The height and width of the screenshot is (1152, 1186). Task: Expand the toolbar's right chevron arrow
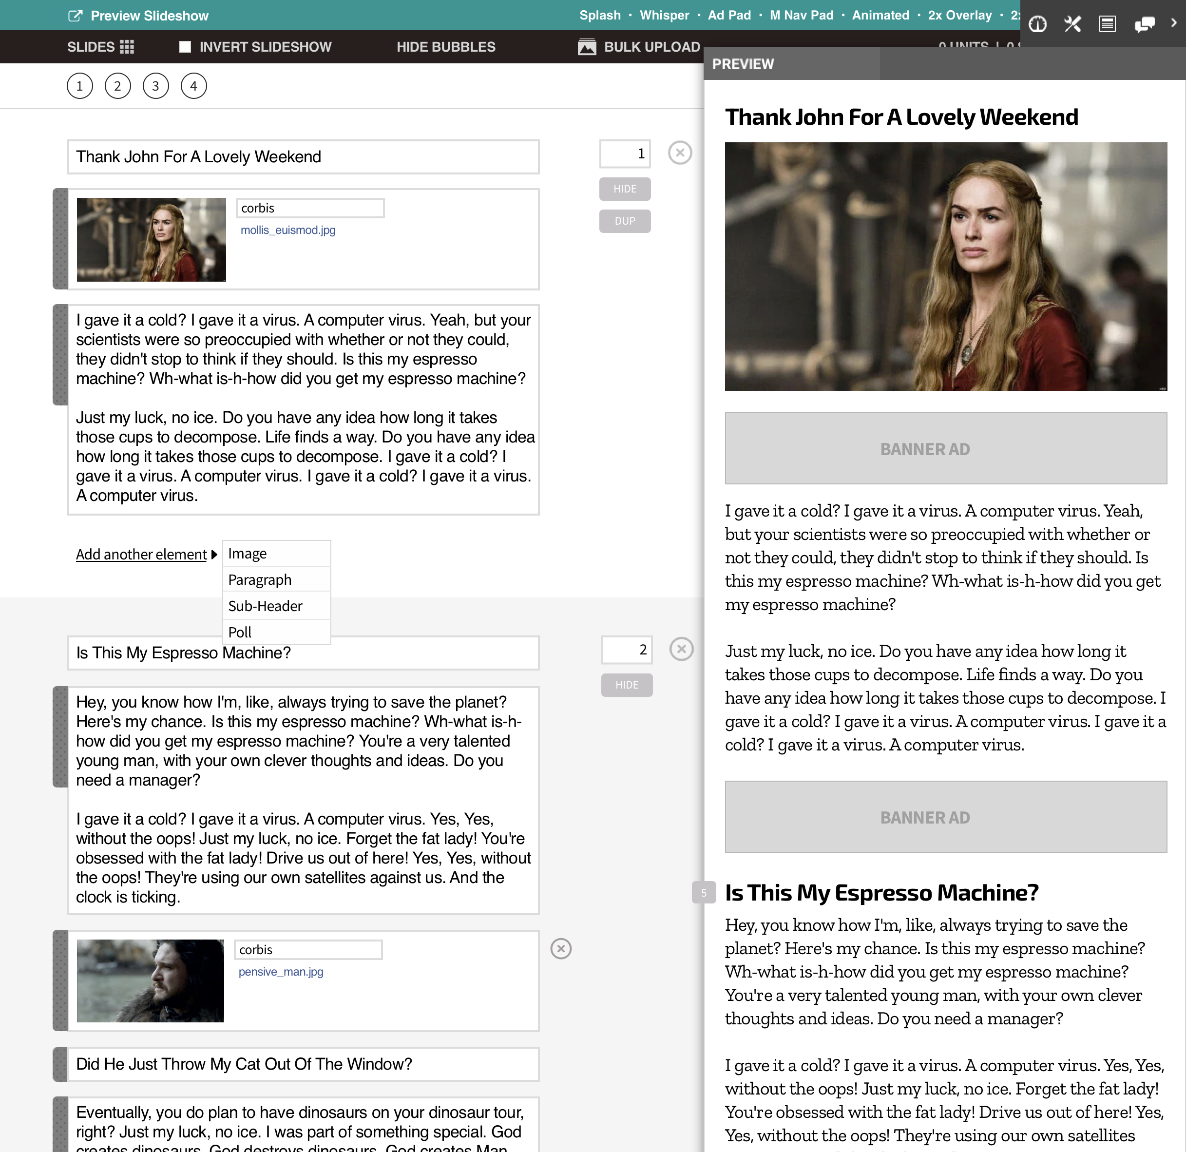click(x=1173, y=23)
